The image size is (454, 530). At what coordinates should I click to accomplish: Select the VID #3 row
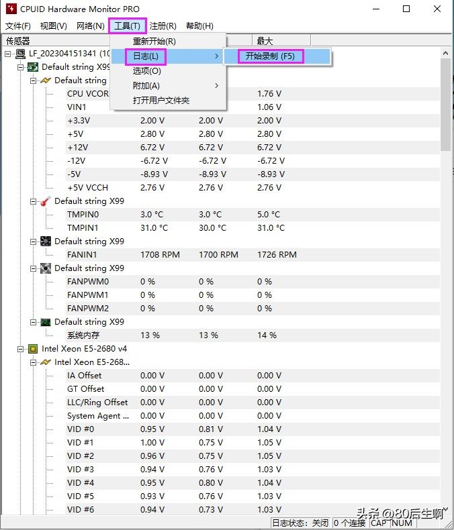[253, 470]
